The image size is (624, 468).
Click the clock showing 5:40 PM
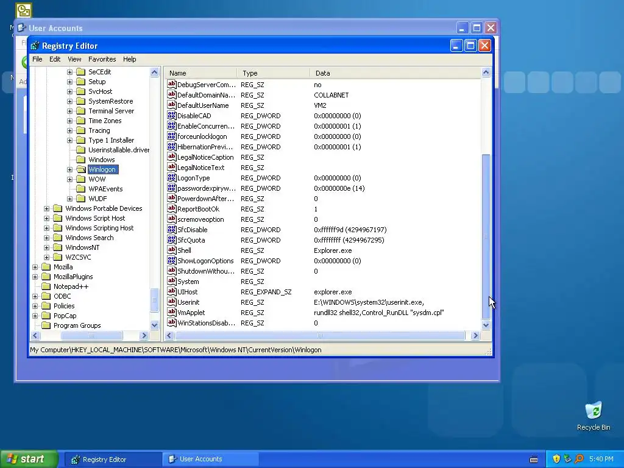click(601, 459)
